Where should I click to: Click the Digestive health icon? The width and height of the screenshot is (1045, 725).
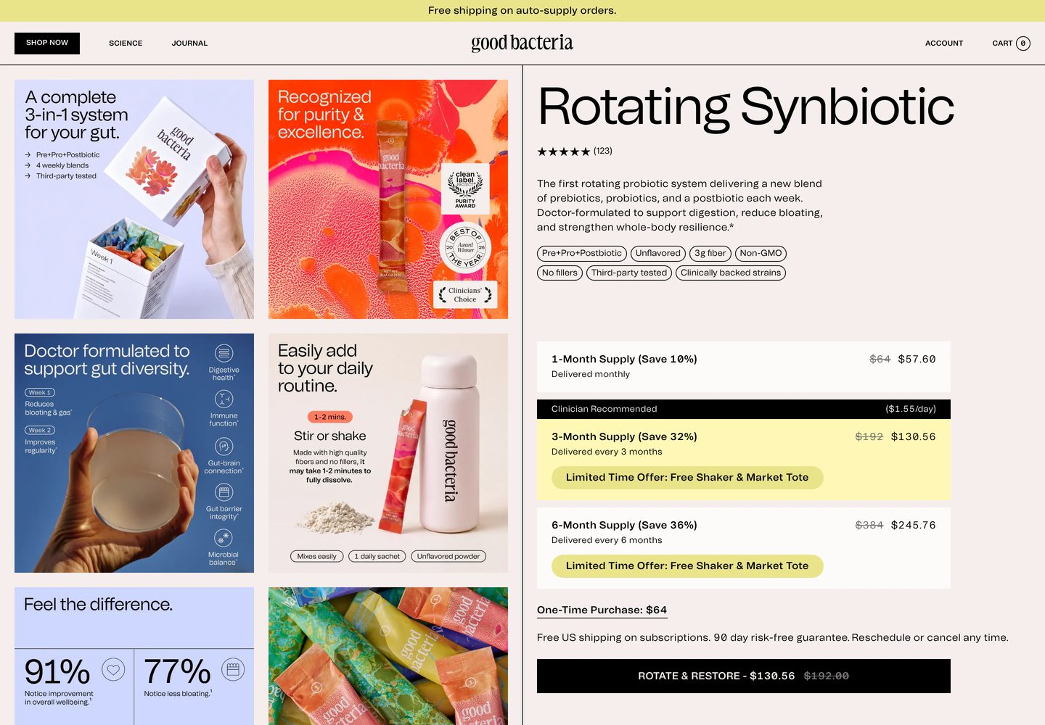224,353
